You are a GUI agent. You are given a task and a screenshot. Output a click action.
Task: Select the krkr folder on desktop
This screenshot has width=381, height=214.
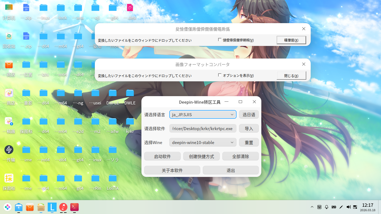130,121
